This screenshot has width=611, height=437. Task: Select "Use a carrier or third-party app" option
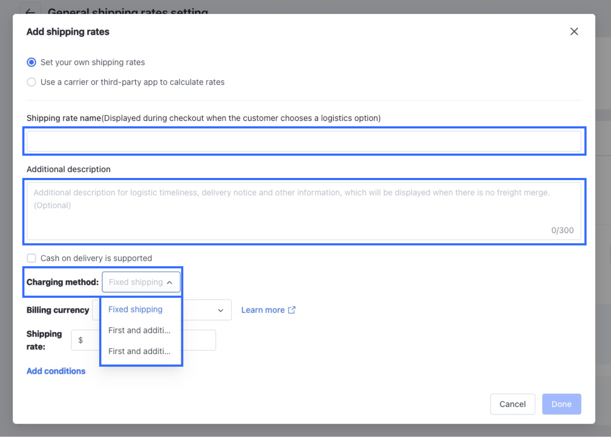[31, 82]
